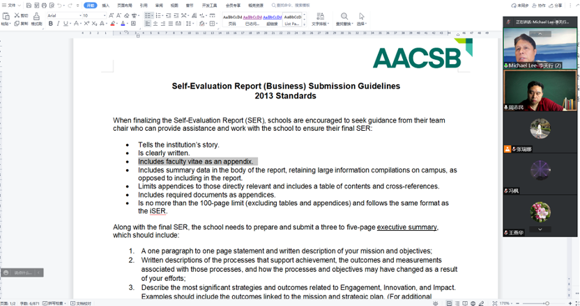Open the Page Layout (页面布局) tab
This screenshot has height=306, width=580.
(124, 5)
